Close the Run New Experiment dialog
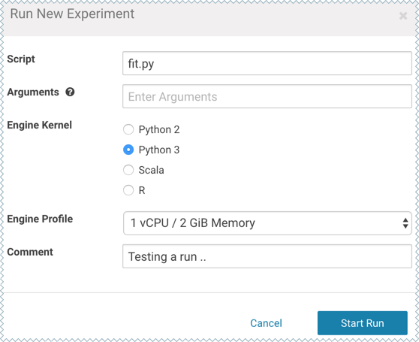The width and height of the screenshot is (419, 342). click(403, 16)
